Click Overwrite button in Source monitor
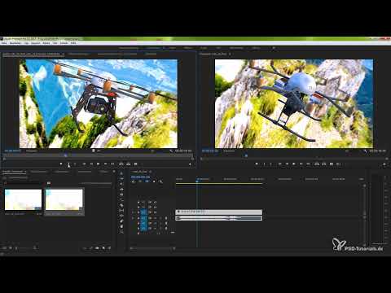Image resolution: width=391 pixels, height=293 pixels. click(128, 164)
